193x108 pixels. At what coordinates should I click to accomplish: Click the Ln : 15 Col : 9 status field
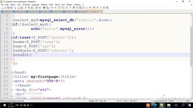[x=123, y=101]
